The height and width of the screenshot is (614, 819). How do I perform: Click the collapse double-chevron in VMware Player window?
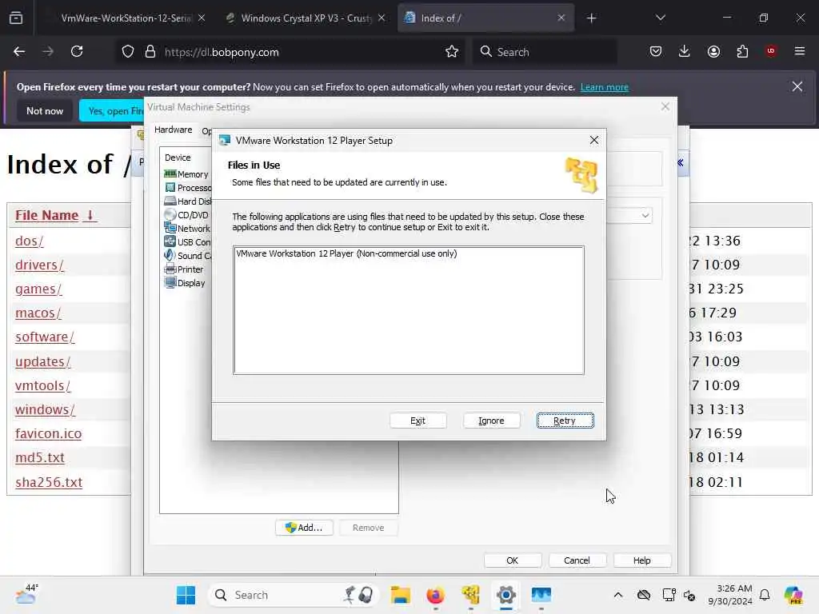tap(680, 163)
